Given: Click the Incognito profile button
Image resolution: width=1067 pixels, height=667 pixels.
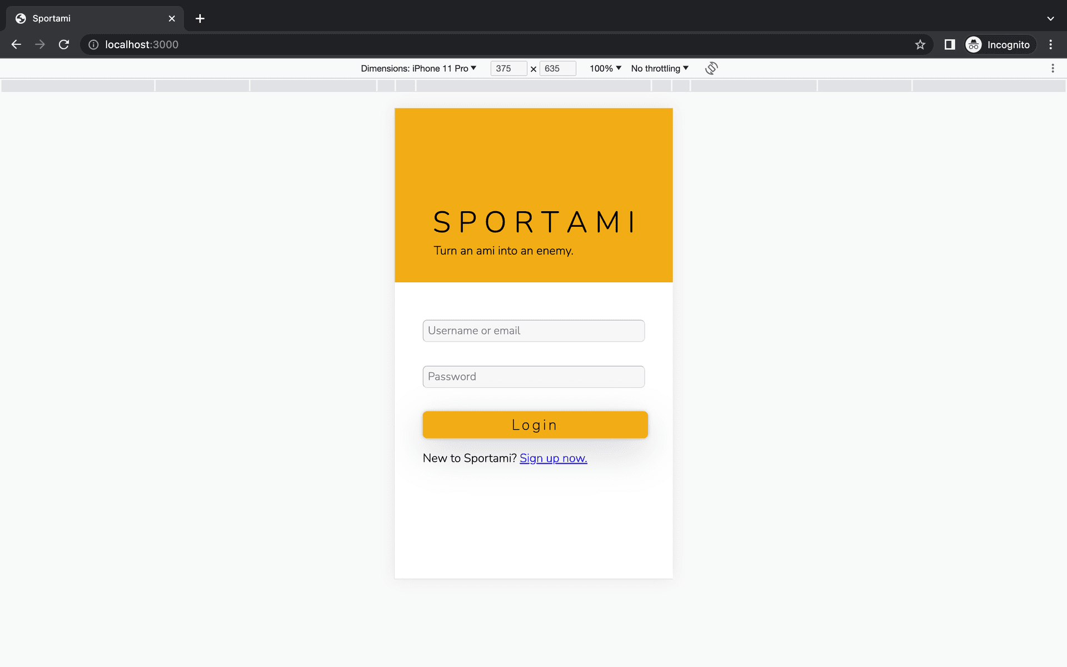Looking at the screenshot, I should pos(1000,44).
